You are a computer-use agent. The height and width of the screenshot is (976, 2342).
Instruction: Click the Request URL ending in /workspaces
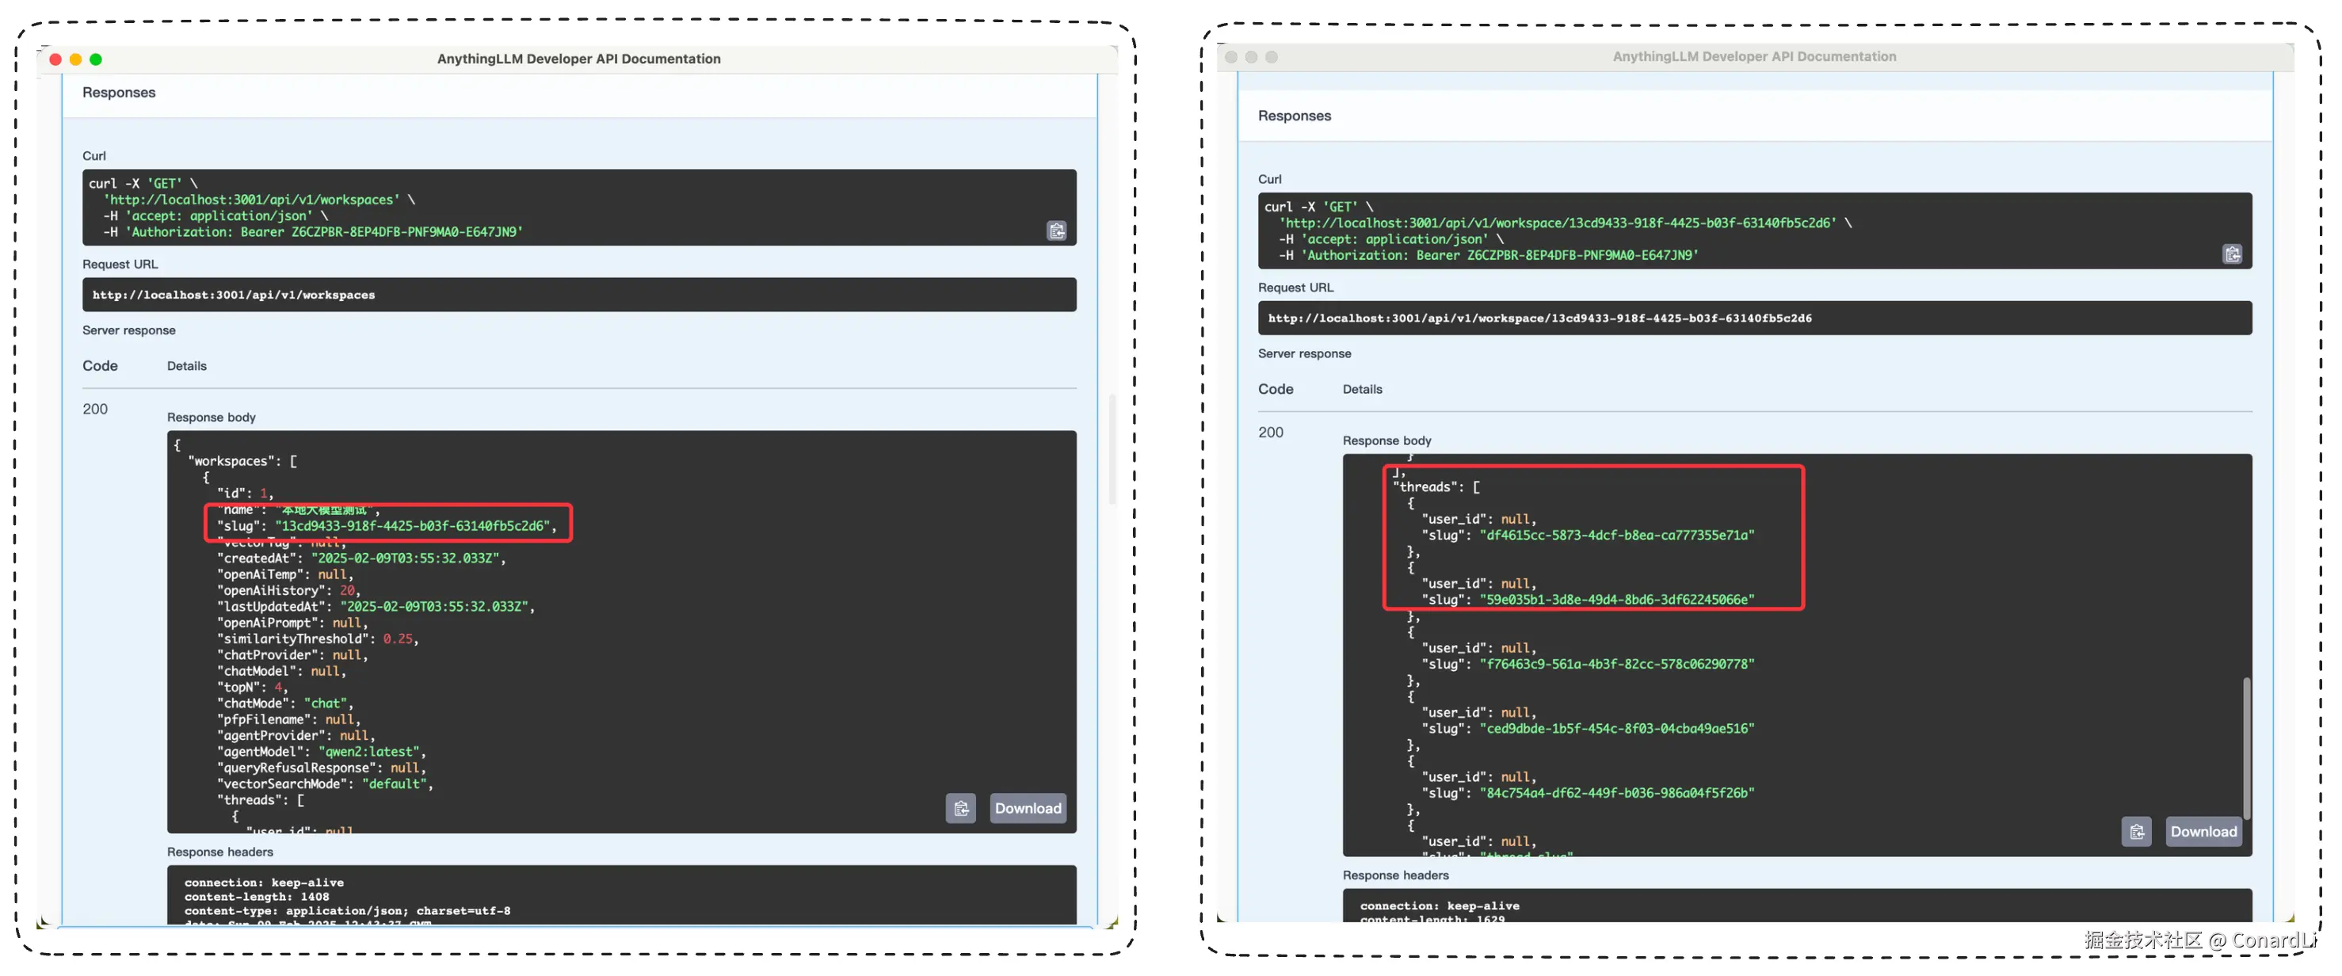[x=234, y=295]
